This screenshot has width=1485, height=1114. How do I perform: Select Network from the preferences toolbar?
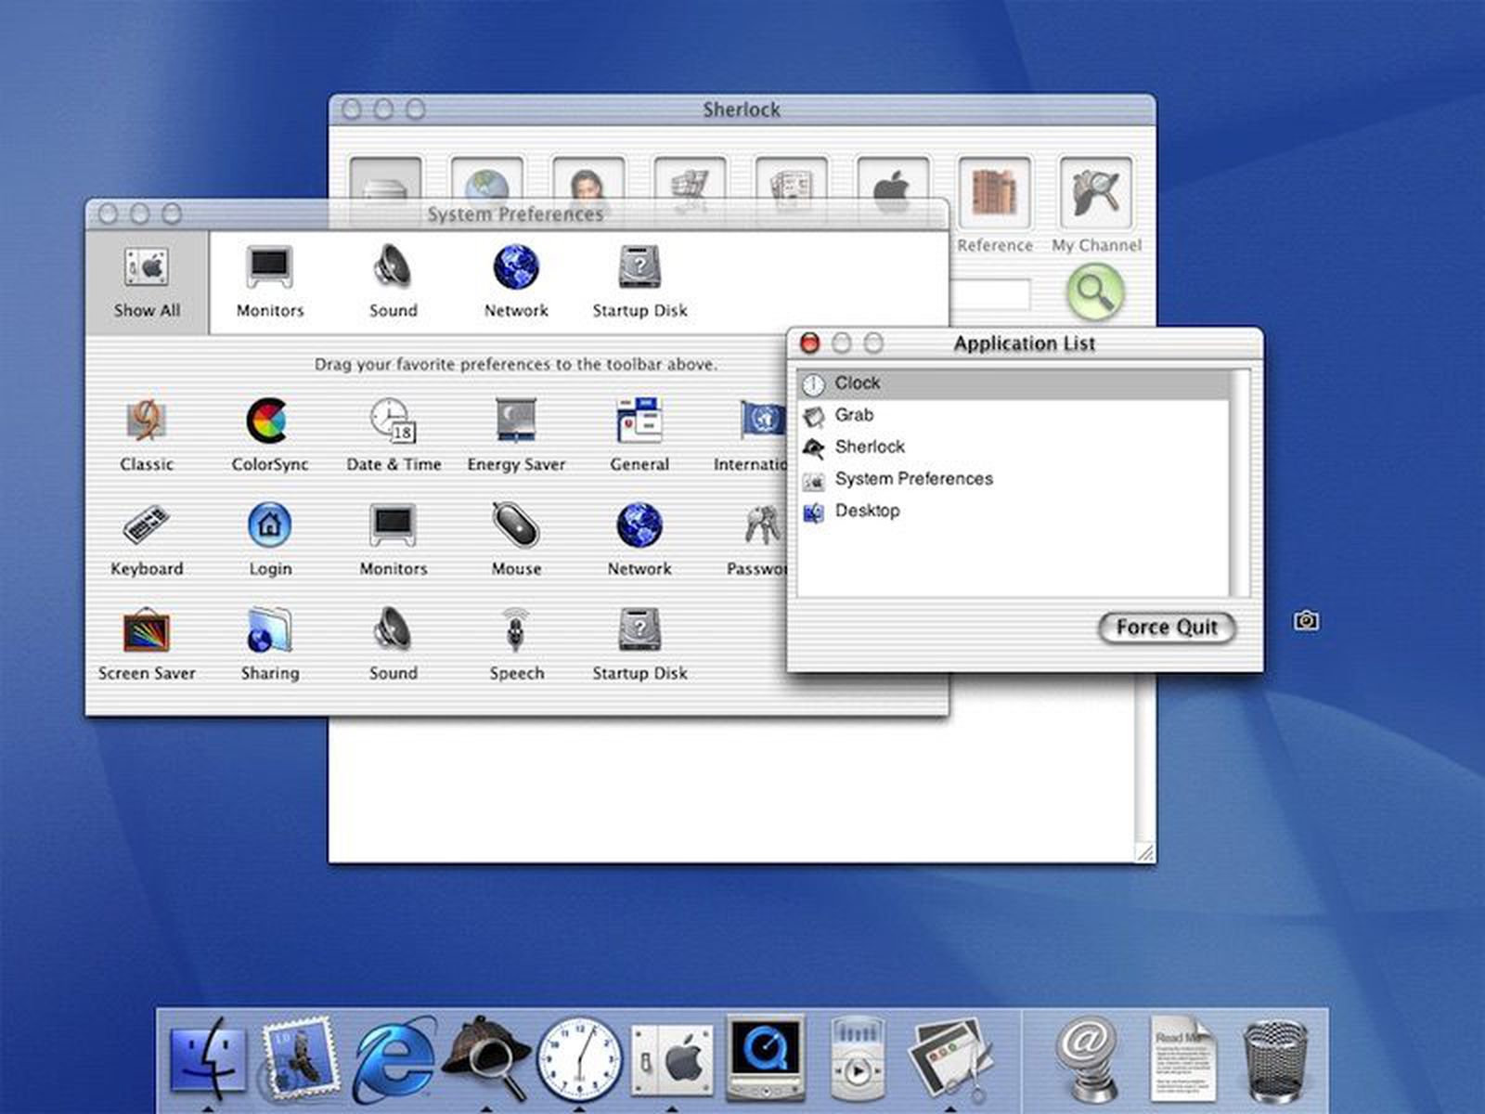tap(516, 274)
